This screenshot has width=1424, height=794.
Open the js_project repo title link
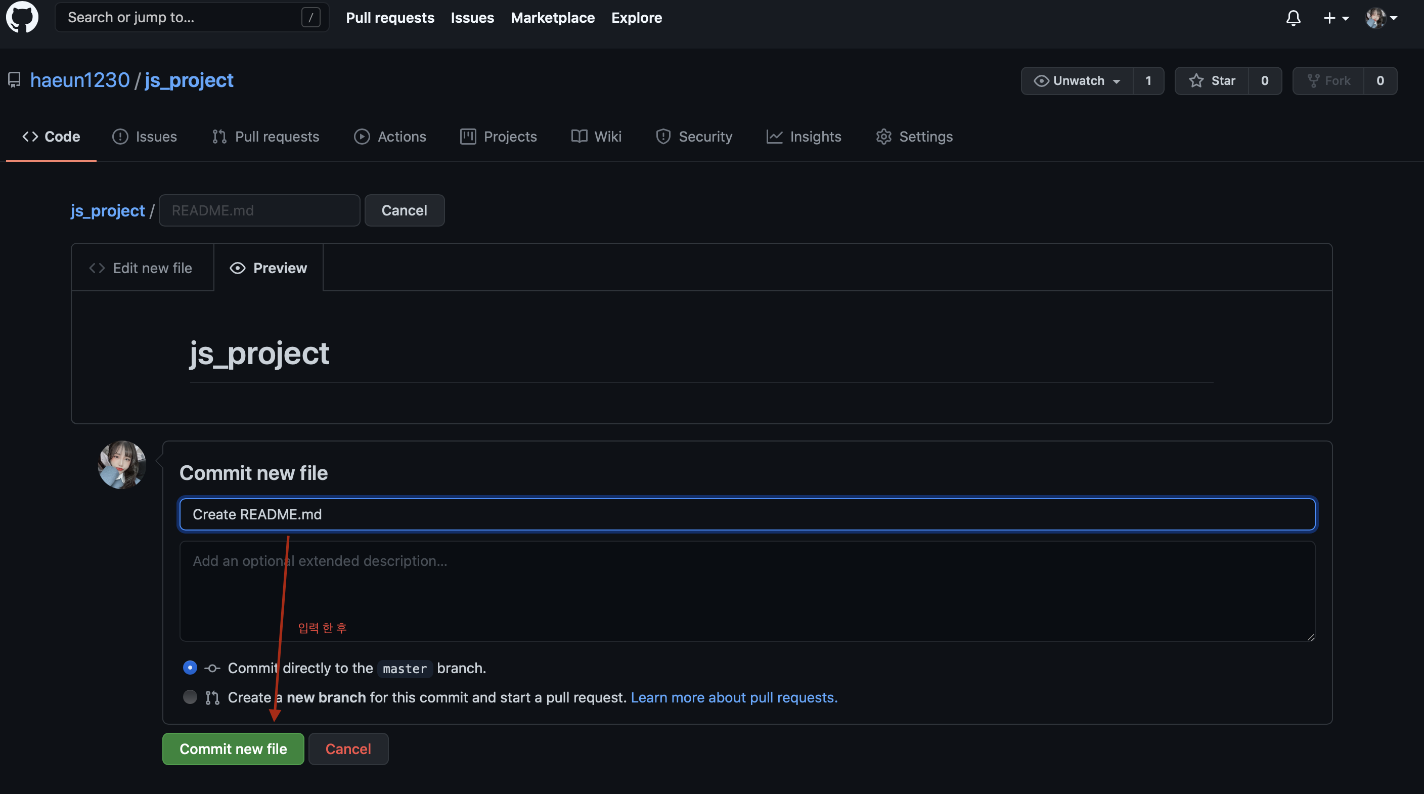pyautogui.click(x=189, y=80)
